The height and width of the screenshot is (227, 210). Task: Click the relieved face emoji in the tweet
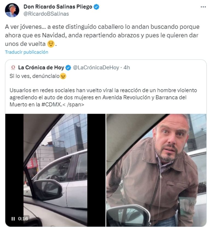click(51, 44)
